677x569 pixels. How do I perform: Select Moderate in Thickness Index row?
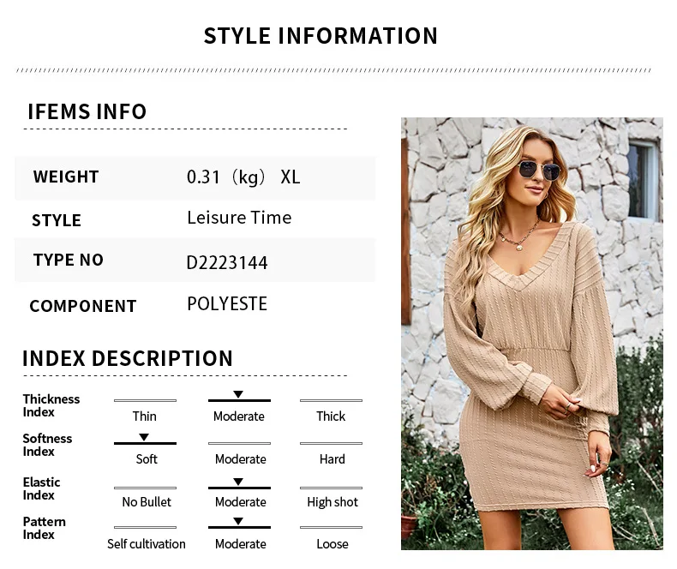point(239,416)
